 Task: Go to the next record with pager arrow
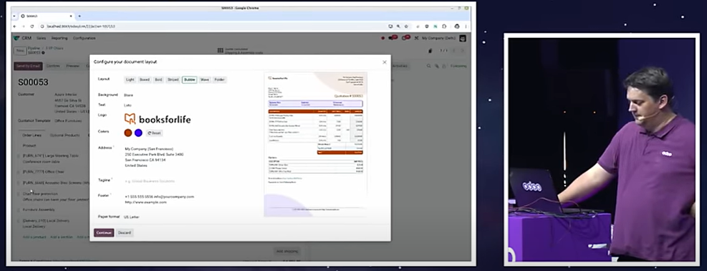point(463,50)
